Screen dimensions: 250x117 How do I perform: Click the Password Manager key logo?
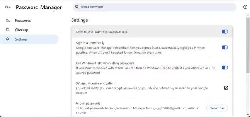pyautogui.click(x=8, y=7)
